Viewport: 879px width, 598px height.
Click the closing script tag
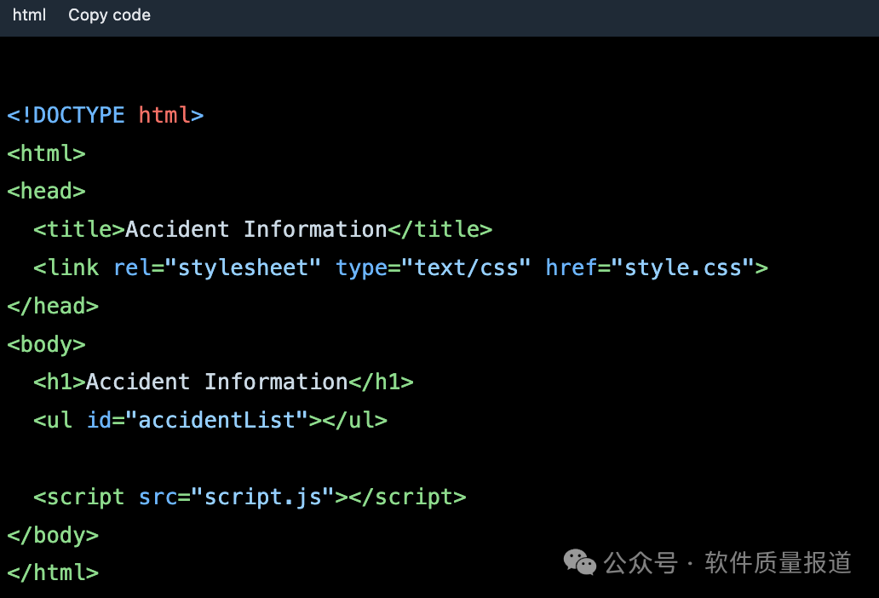pos(407,497)
